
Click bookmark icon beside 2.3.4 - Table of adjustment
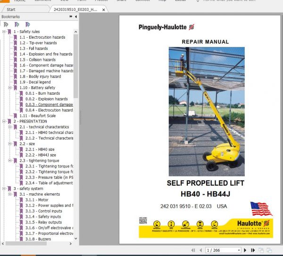[21, 183]
